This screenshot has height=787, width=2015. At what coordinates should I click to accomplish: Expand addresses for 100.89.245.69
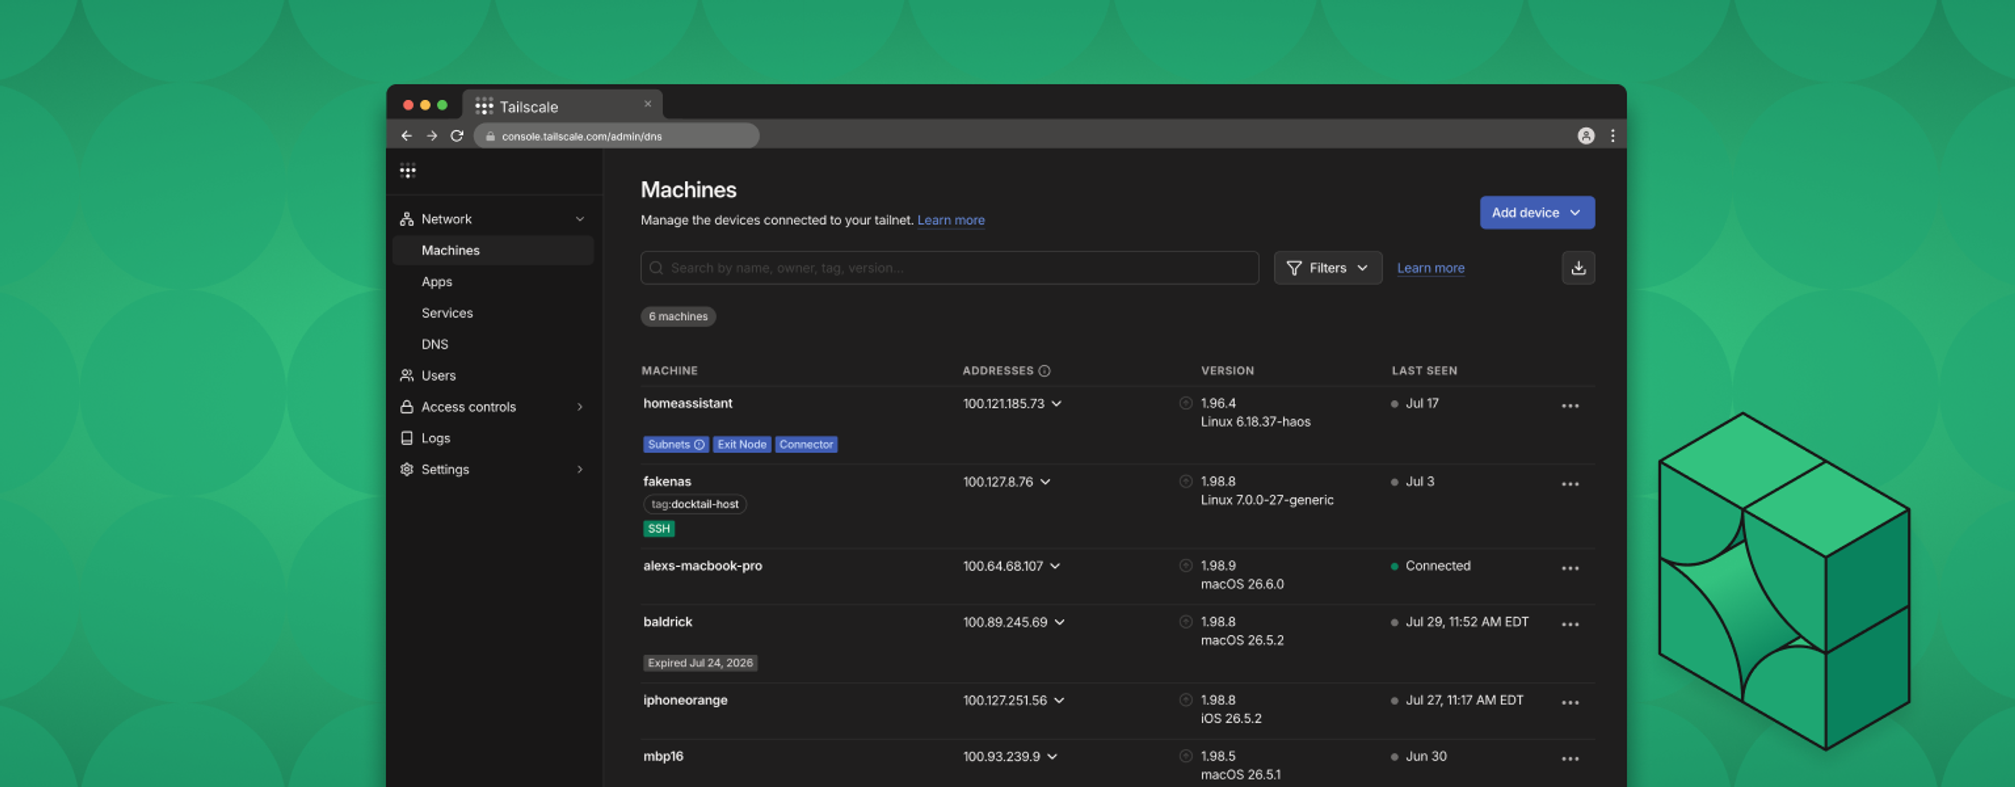click(1059, 622)
